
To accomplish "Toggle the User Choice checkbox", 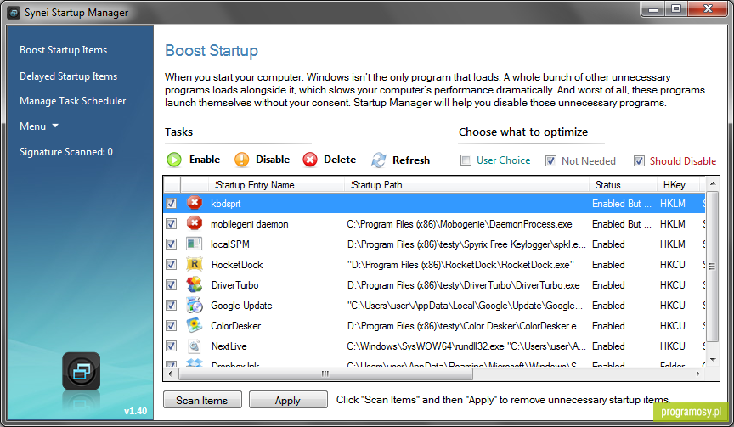I will point(466,160).
